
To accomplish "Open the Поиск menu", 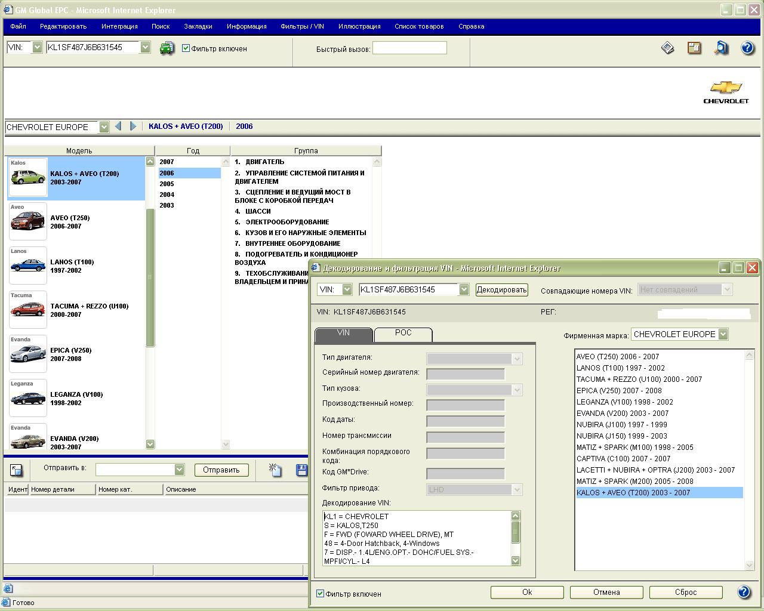I will (x=161, y=26).
